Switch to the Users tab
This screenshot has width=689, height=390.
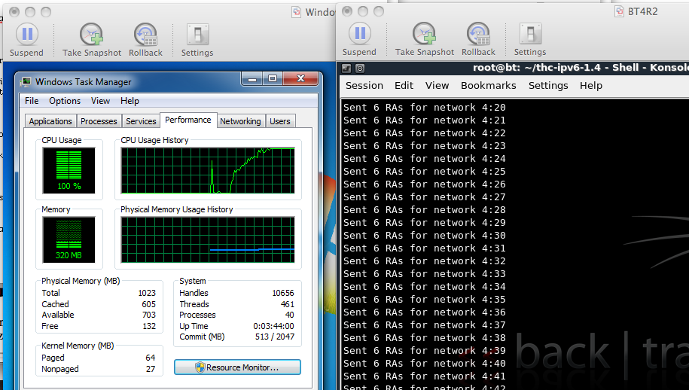point(280,121)
